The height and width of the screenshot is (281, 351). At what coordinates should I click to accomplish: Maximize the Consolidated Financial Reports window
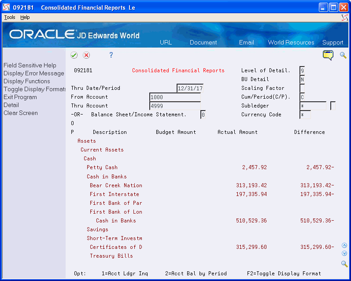click(x=333, y=7)
